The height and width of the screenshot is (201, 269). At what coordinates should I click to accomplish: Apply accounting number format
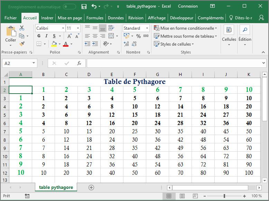(x=127, y=36)
